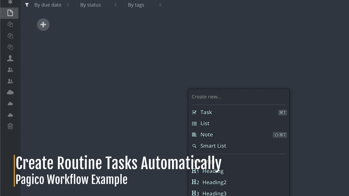Select the highlighted single-document icon in sidebar
349x196 pixels.
pyautogui.click(x=10, y=13)
